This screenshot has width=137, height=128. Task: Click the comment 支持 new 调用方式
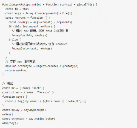pos(20,62)
